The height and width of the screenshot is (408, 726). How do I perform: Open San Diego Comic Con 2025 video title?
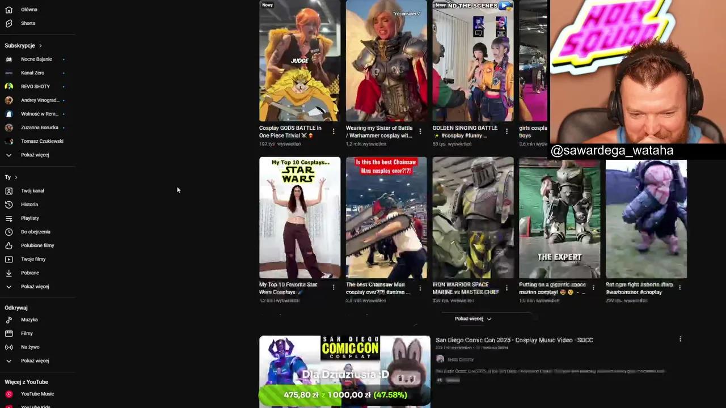click(514, 340)
